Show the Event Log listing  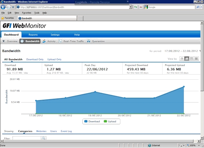point(66,131)
